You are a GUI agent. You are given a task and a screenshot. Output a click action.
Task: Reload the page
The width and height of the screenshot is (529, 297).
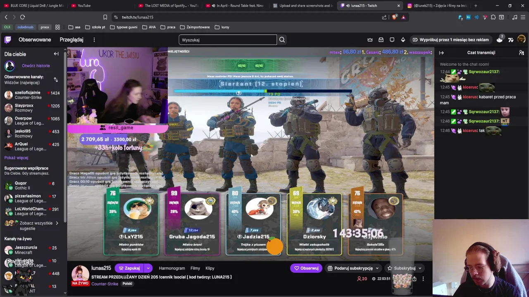coord(22,17)
